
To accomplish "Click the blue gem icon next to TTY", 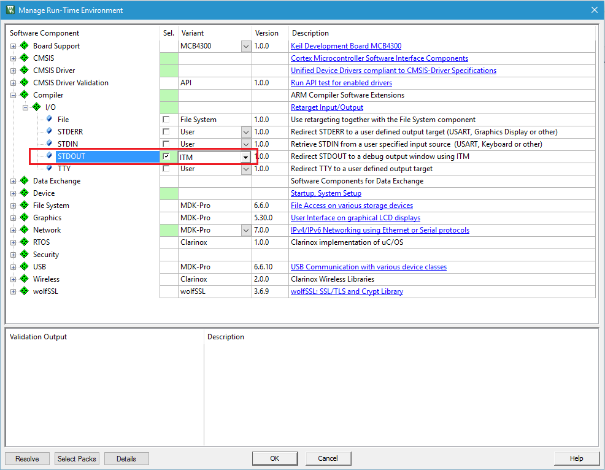I will coord(49,169).
